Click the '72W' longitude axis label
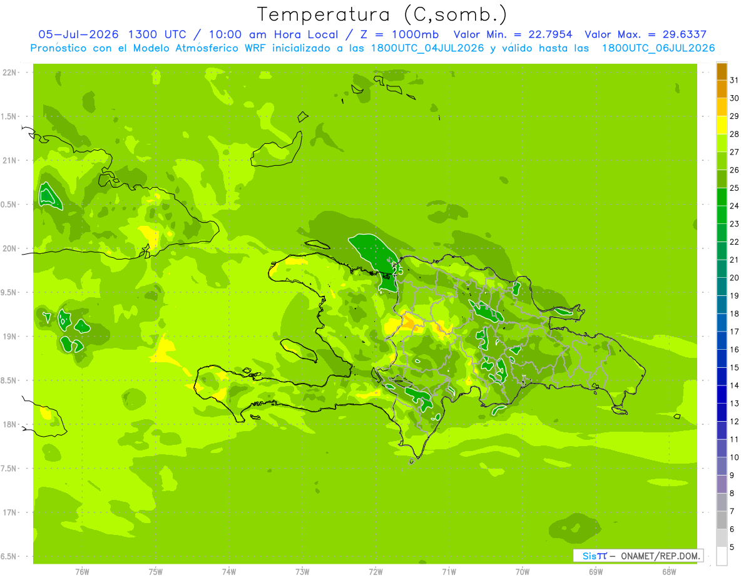 375,572
